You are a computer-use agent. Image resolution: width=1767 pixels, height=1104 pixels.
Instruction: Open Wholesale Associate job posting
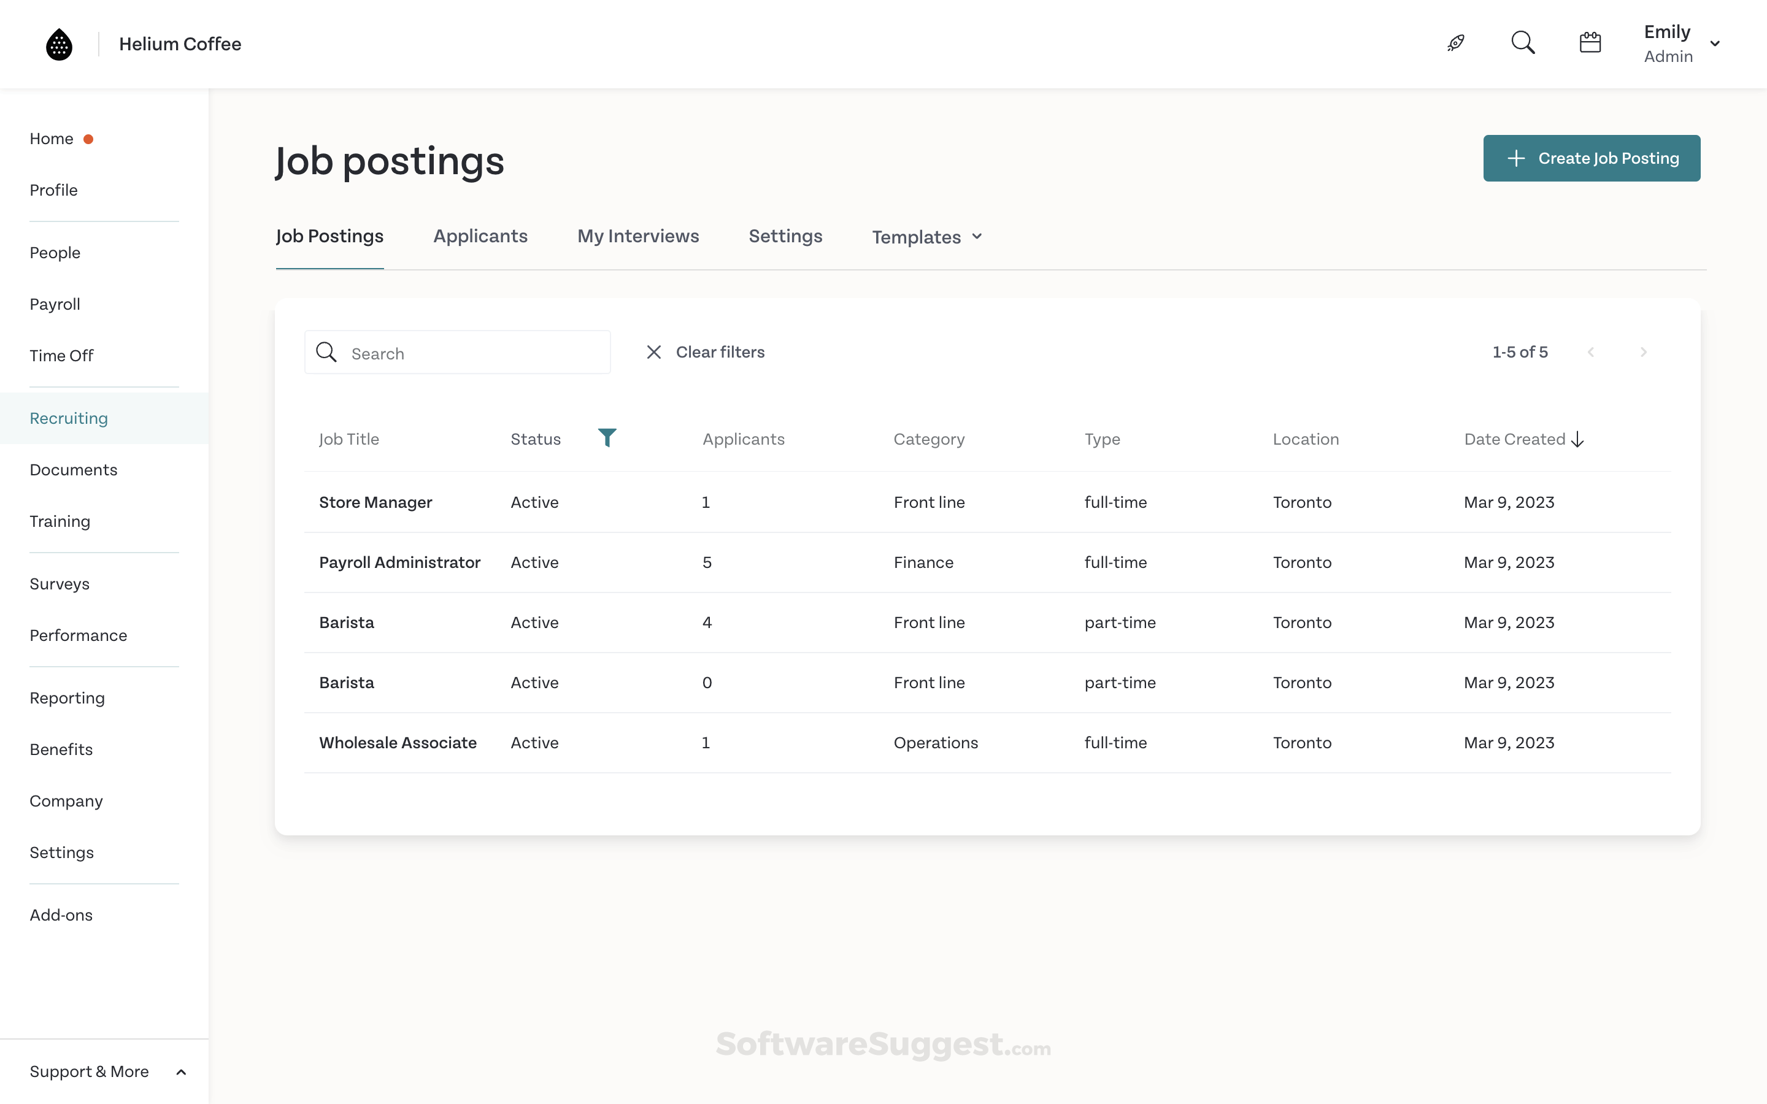[x=397, y=743]
